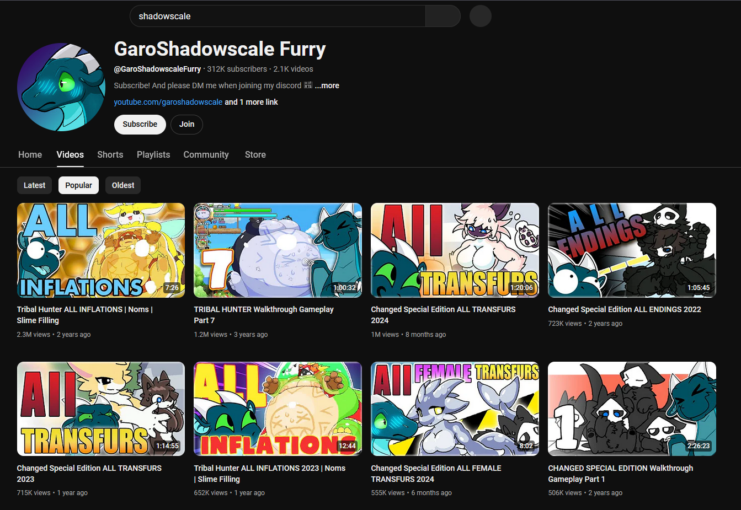Click '723K views' under ALL ENDINGS 2022

click(x=565, y=324)
